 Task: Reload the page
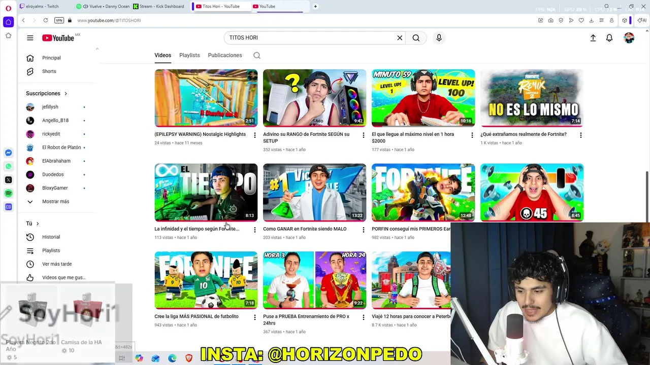click(x=46, y=20)
